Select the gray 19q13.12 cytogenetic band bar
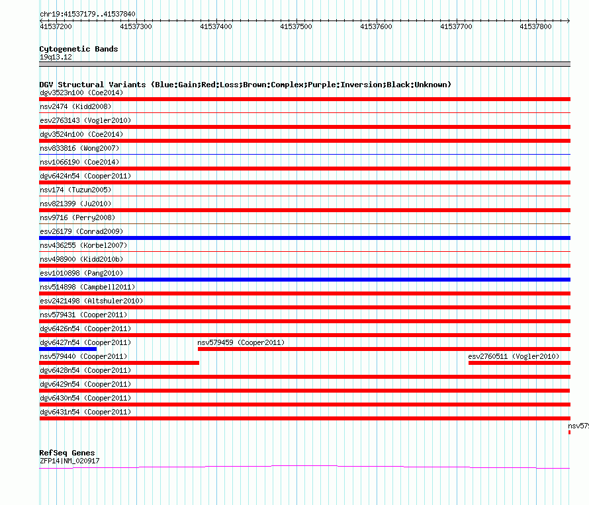589x505 pixels. [x=304, y=64]
